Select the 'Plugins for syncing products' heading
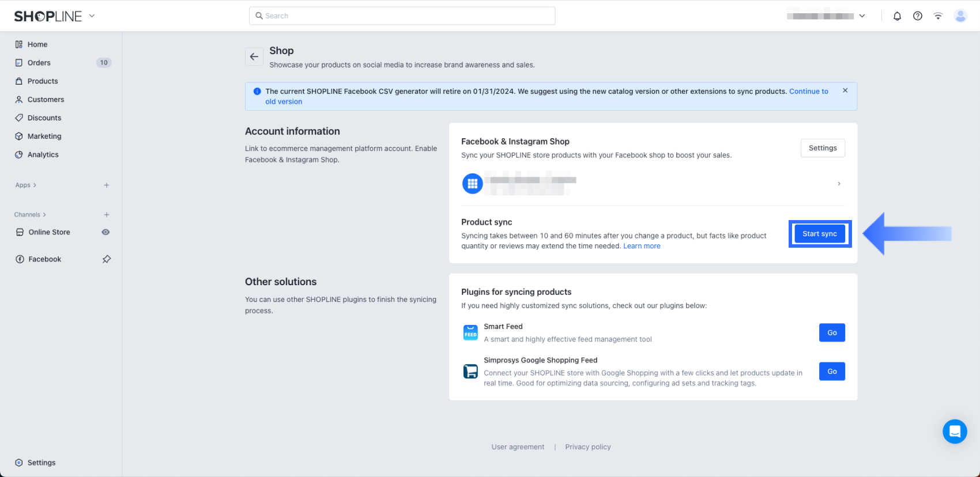The height and width of the screenshot is (477, 980). coord(517,292)
